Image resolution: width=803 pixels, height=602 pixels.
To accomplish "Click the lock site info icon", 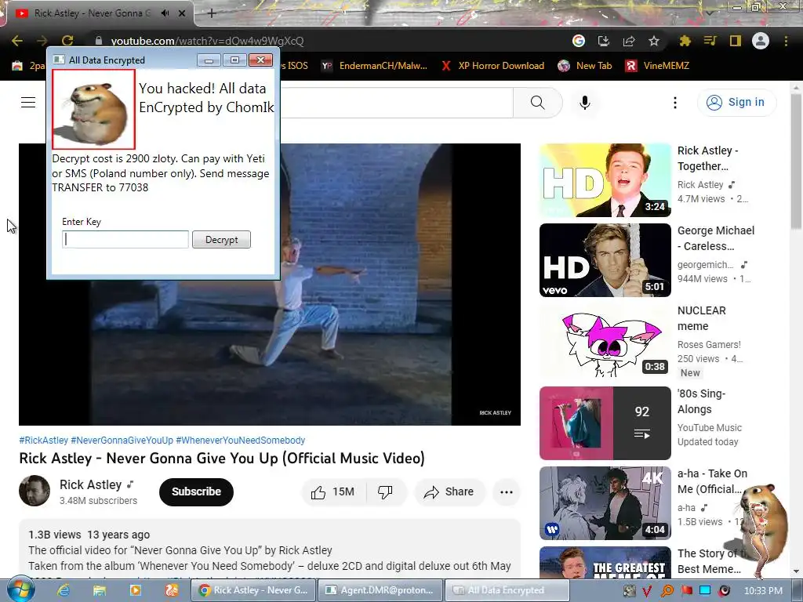I will (x=99, y=41).
